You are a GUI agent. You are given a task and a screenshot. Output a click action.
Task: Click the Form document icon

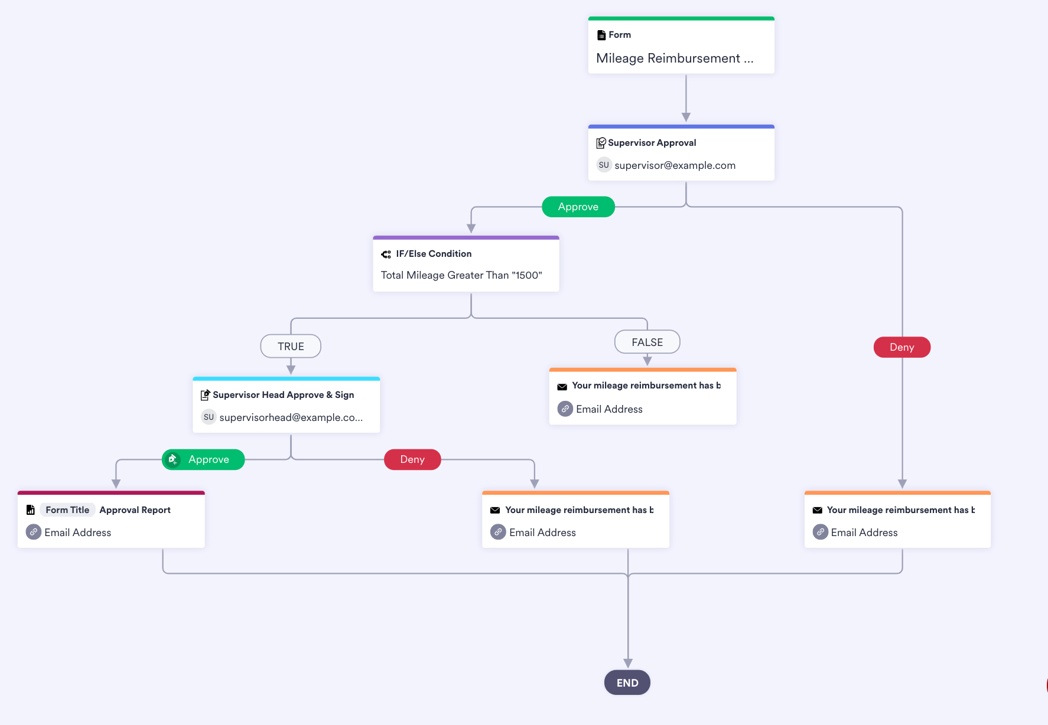[601, 35]
